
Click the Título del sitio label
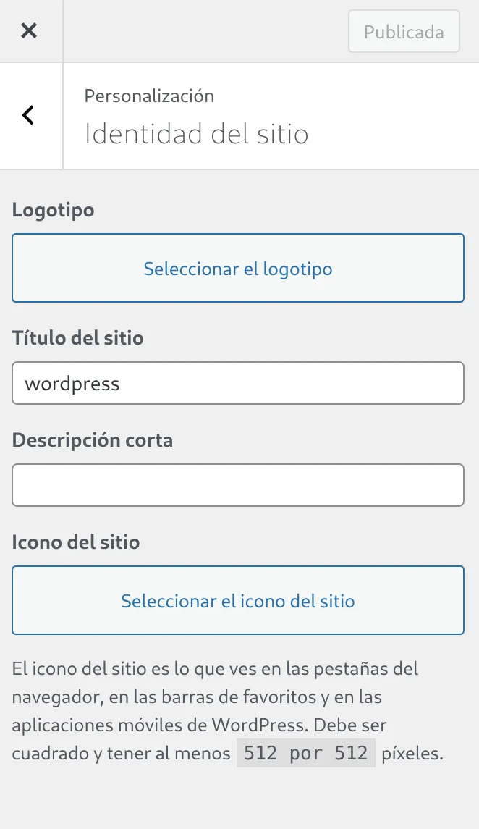point(78,338)
